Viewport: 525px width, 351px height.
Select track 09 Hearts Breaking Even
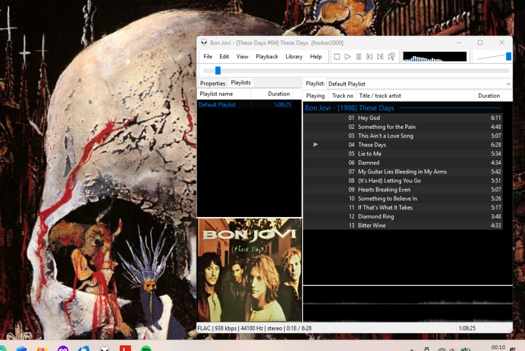[403, 189]
